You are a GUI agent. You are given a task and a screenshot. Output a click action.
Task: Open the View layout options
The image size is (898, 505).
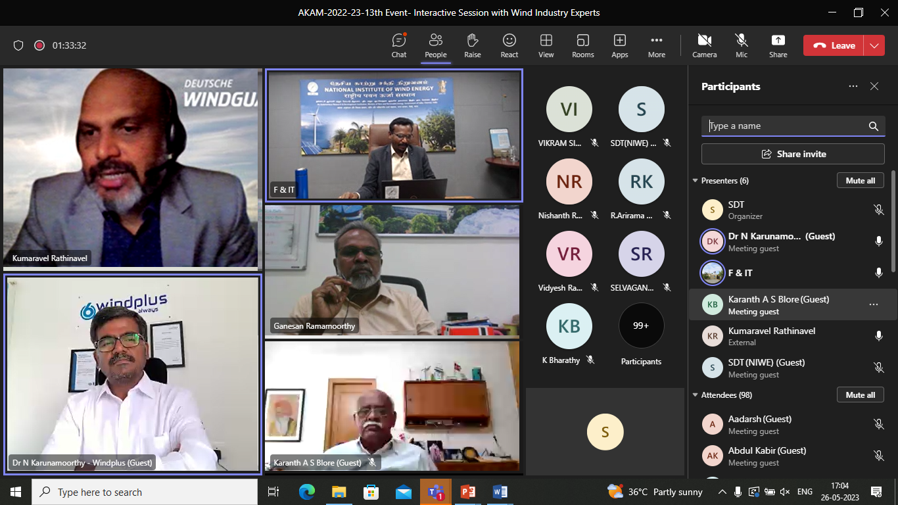pyautogui.click(x=546, y=45)
